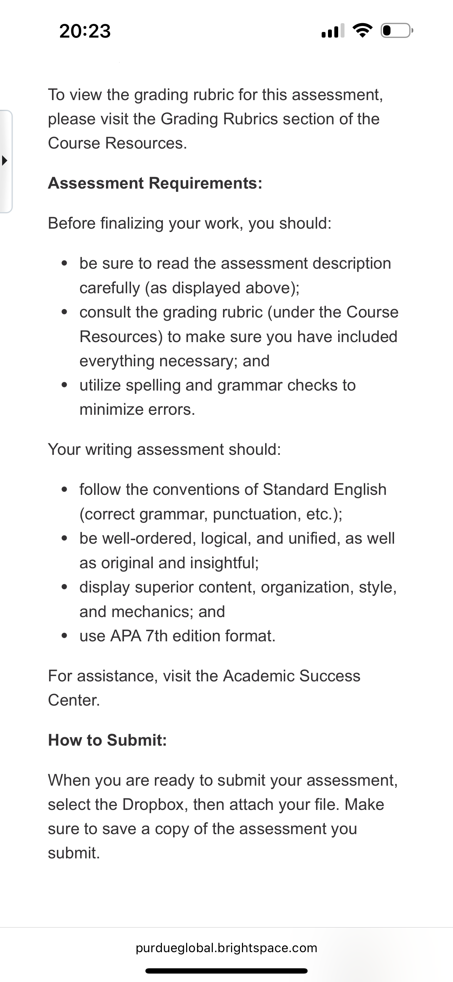Click the Academic Success Center text
The image size is (453, 982).
[x=204, y=688]
